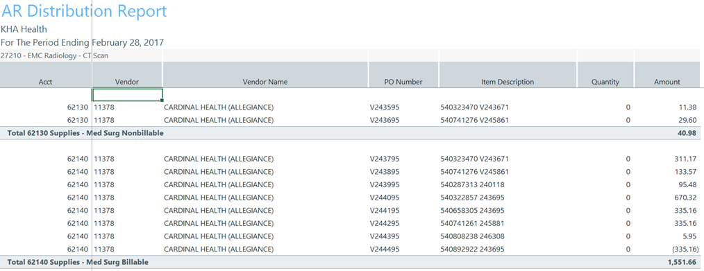Select Total 62140 Supplies - Med Surg Billable row
Viewport: 704px width, 271px height.
[350, 262]
